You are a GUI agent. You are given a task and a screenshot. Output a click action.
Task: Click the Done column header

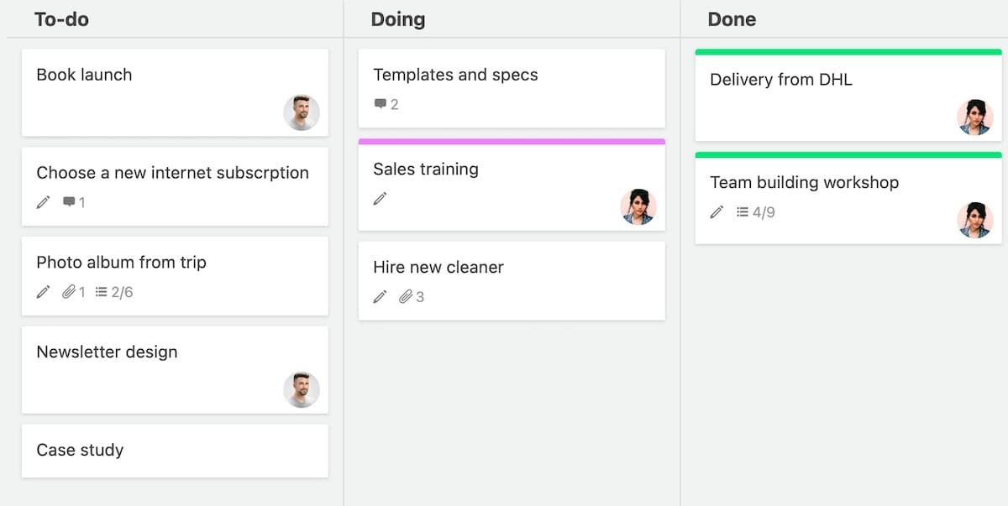(732, 19)
